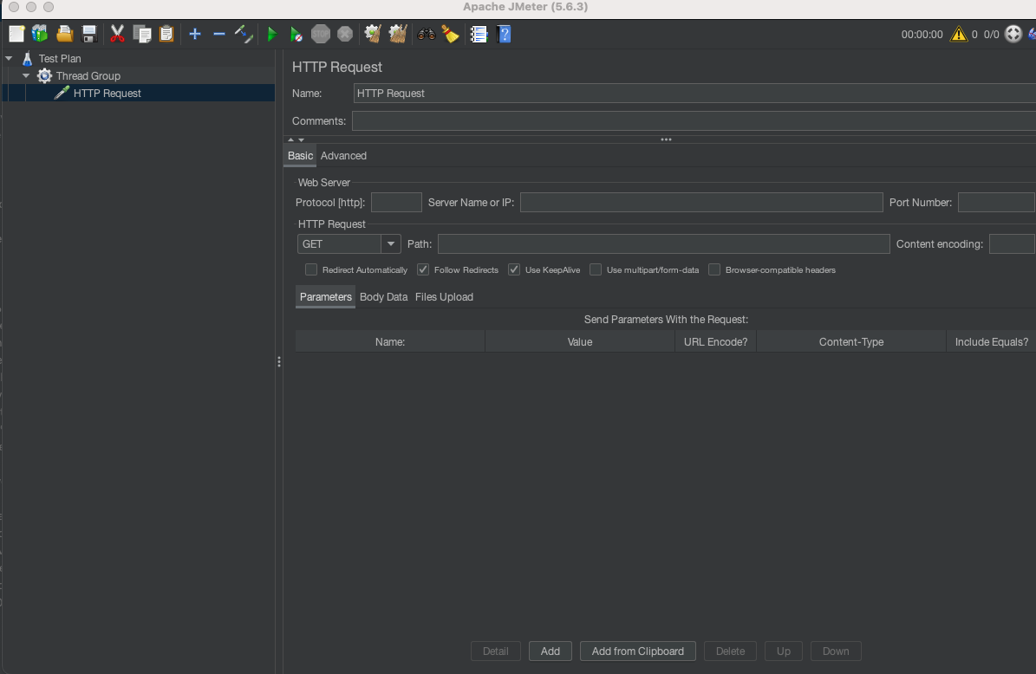Viewport: 1036px width, 674px height.
Task: Click the Test Plan flask icon
Action: point(27,58)
